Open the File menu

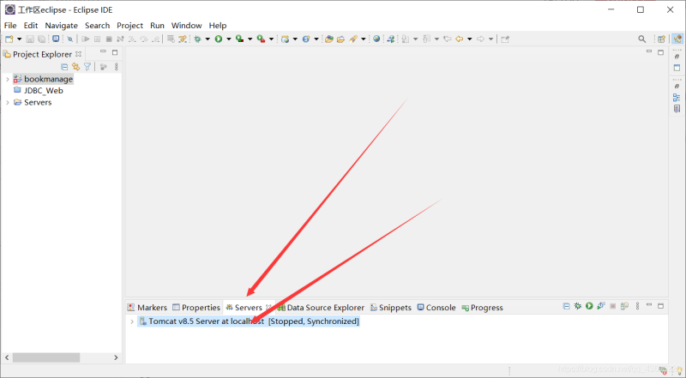pyautogui.click(x=10, y=26)
